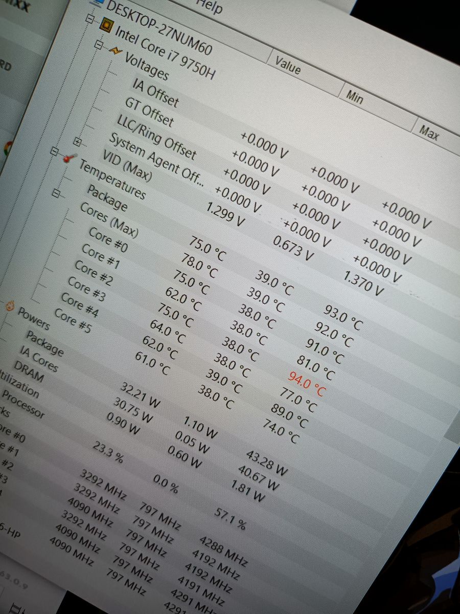Open the Help menu
This screenshot has height=614, width=460.
[x=210, y=7]
